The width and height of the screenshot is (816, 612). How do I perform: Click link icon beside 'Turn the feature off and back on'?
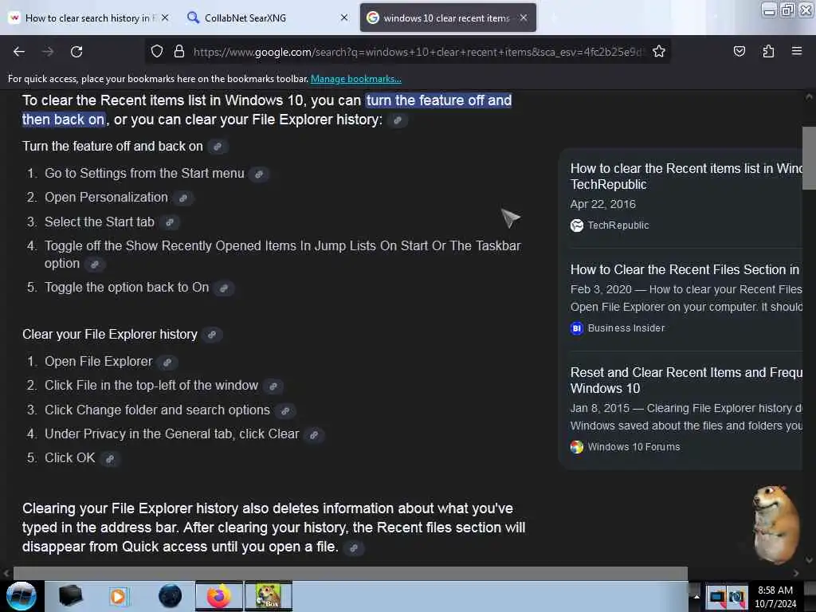pyautogui.click(x=218, y=147)
